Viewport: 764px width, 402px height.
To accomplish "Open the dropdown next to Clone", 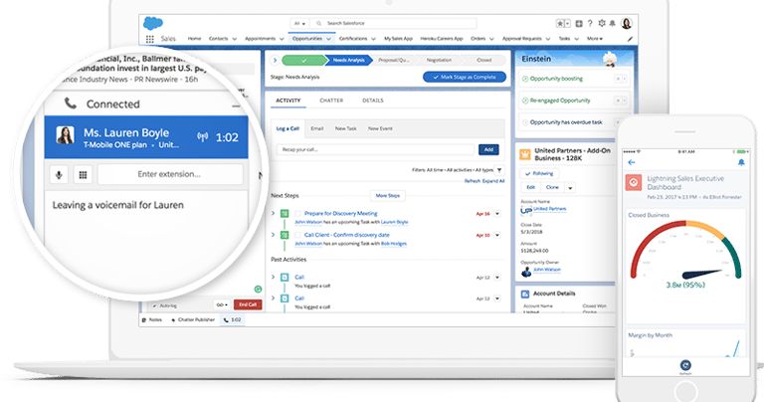I will pos(570,188).
